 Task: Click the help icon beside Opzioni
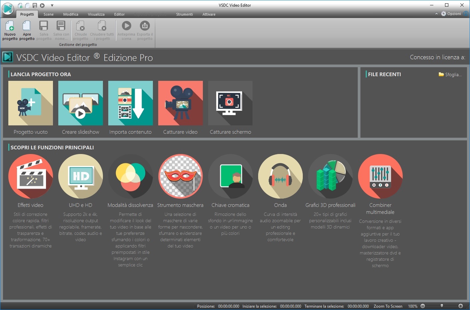466,14
